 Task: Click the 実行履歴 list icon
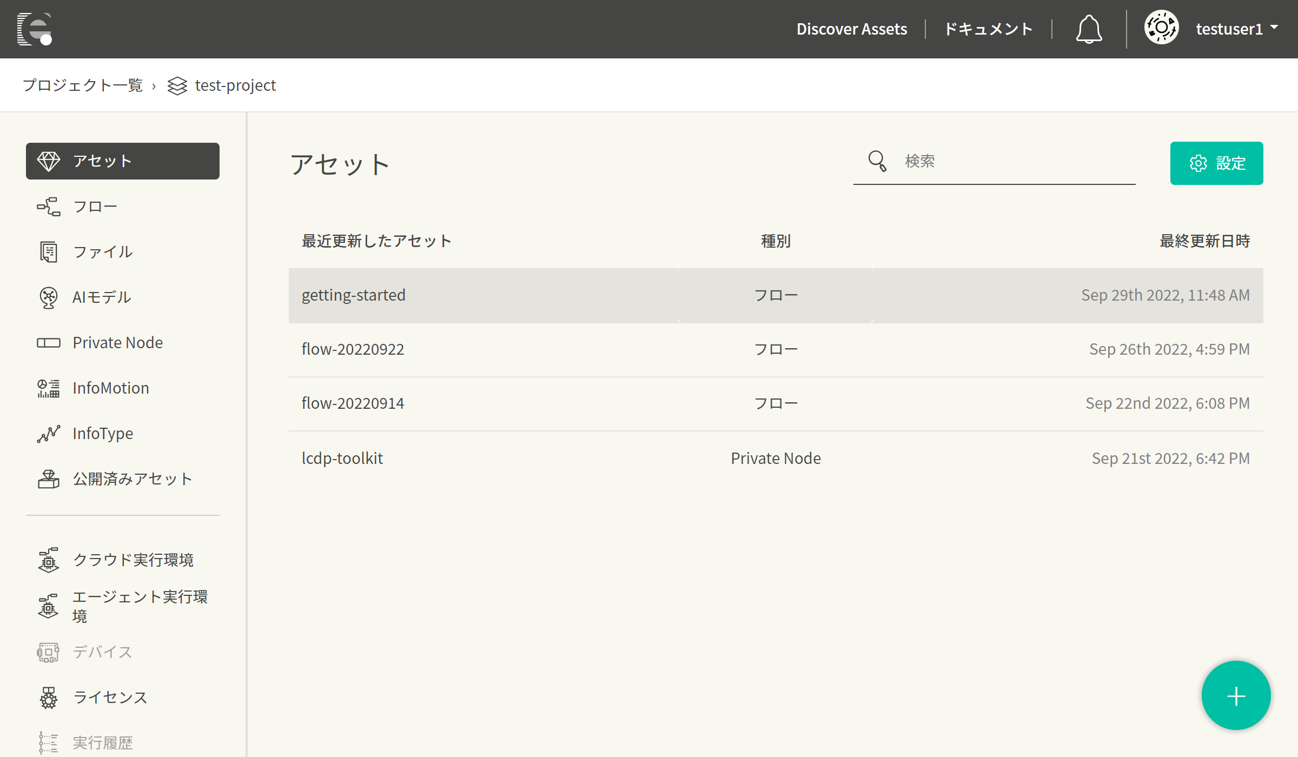(49, 743)
